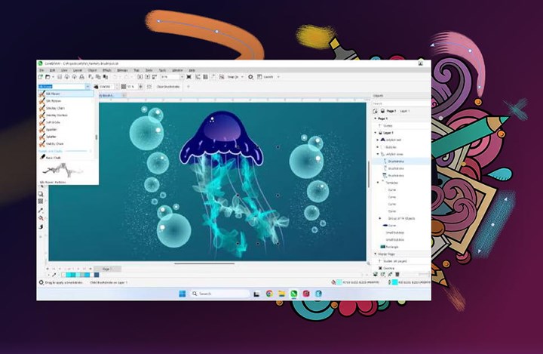This screenshot has height=354, width=543.
Task: Open Google Chrome from the taskbar
Action: click(x=269, y=293)
